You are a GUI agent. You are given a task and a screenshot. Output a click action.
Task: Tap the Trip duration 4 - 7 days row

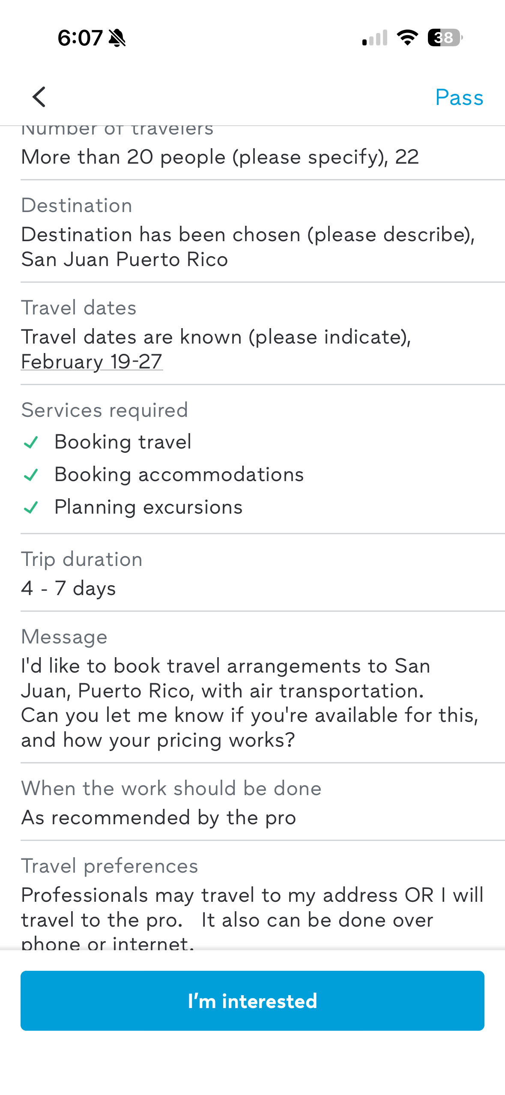click(x=69, y=588)
